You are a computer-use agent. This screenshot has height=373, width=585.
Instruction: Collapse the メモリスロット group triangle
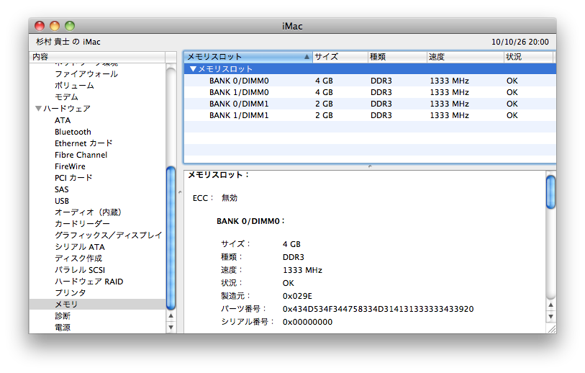click(x=192, y=69)
